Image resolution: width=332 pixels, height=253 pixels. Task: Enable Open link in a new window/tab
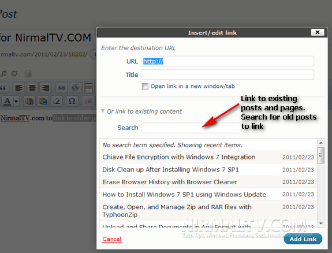[x=145, y=86]
